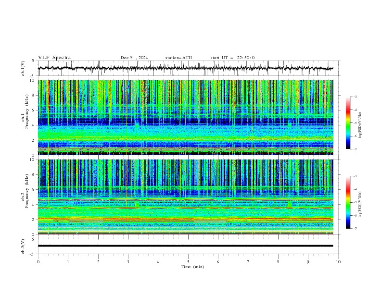Viewport: 381px width, 294px height.
Task: Click time axis tick label "7"
Action: 248,262
